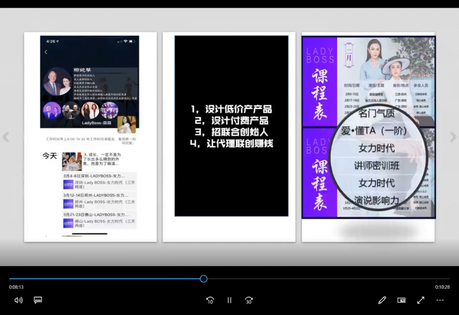459x315 pixels.
Task: Jump to the unplayed part of the seek bar
Action: tap(328, 279)
